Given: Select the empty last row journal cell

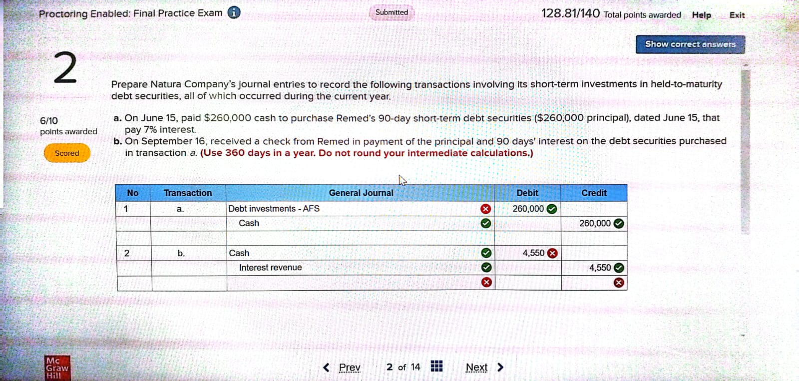Looking at the screenshot, I should point(350,283).
